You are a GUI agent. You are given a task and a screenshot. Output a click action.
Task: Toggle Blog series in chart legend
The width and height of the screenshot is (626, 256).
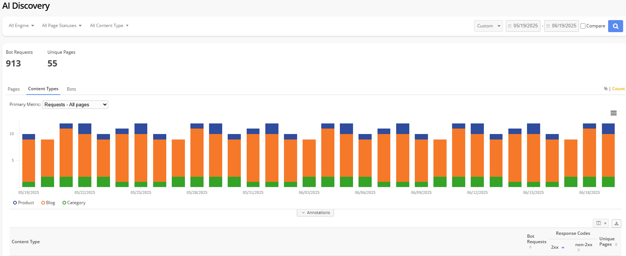48,203
